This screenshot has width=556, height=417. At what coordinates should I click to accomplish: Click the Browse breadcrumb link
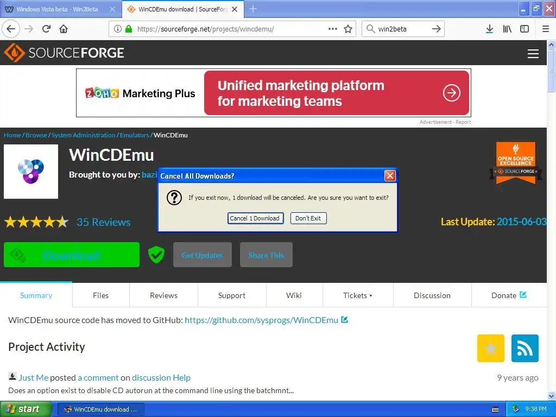(36, 135)
